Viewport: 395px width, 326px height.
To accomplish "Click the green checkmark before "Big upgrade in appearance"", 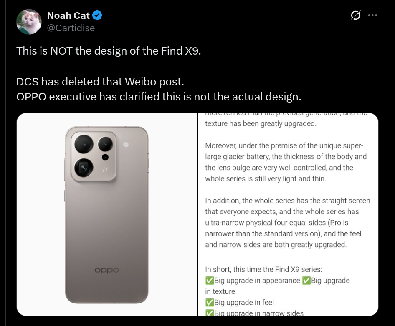I will pos(209,281).
